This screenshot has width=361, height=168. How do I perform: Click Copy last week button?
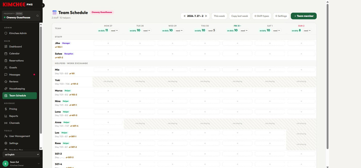click(240, 16)
